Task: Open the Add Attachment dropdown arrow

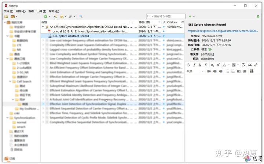Action: click(74, 16)
